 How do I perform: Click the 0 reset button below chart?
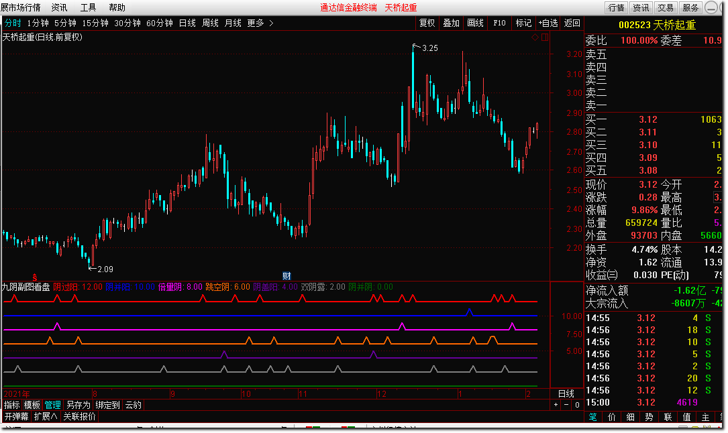click(x=577, y=405)
